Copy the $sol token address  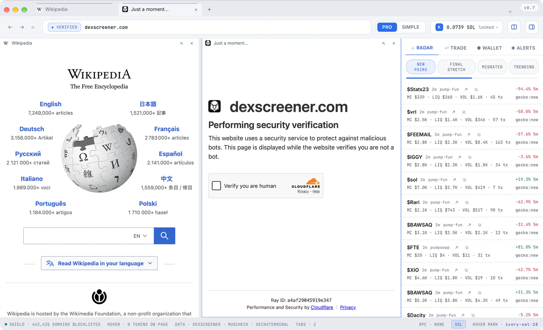[465, 180]
